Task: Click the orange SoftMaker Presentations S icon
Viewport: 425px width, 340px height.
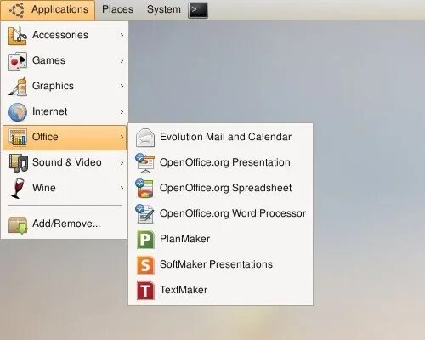Action: point(145,265)
